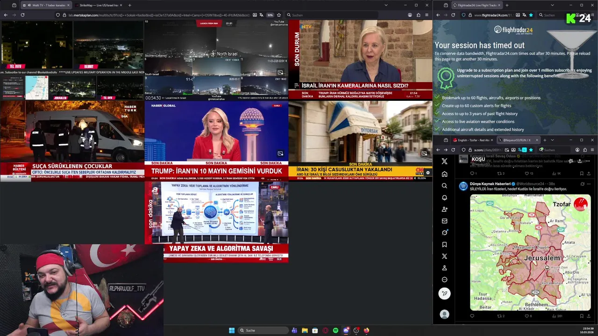Open list all tabs dropdown in X.com window
Image resolution: width=598 pixels, height=336 pixels.
[x=552, y=140]
